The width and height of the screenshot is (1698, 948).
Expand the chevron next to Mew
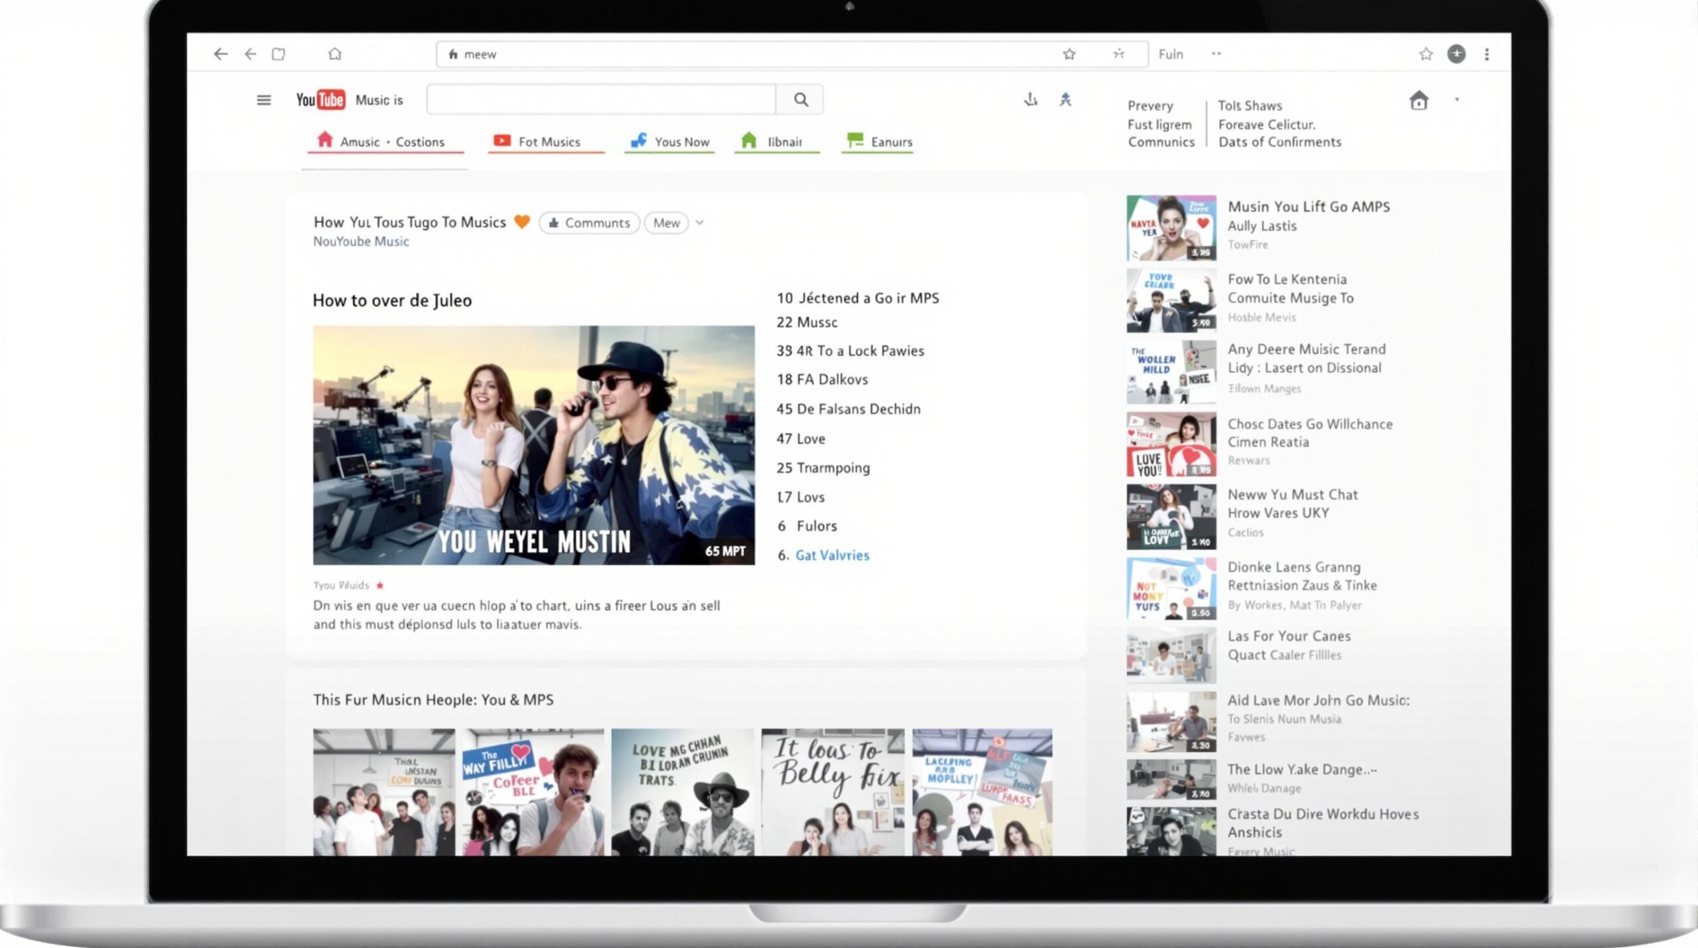(x=699, y=223)
